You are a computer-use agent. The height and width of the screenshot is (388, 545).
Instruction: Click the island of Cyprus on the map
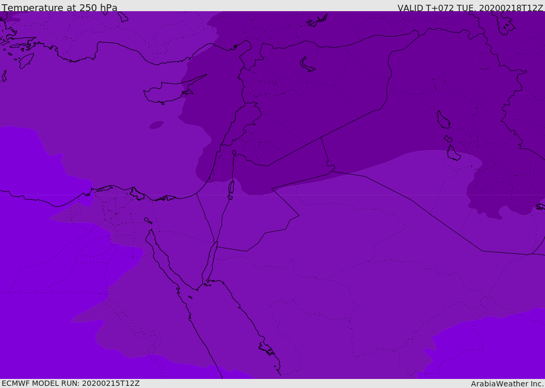pos(171,92)
